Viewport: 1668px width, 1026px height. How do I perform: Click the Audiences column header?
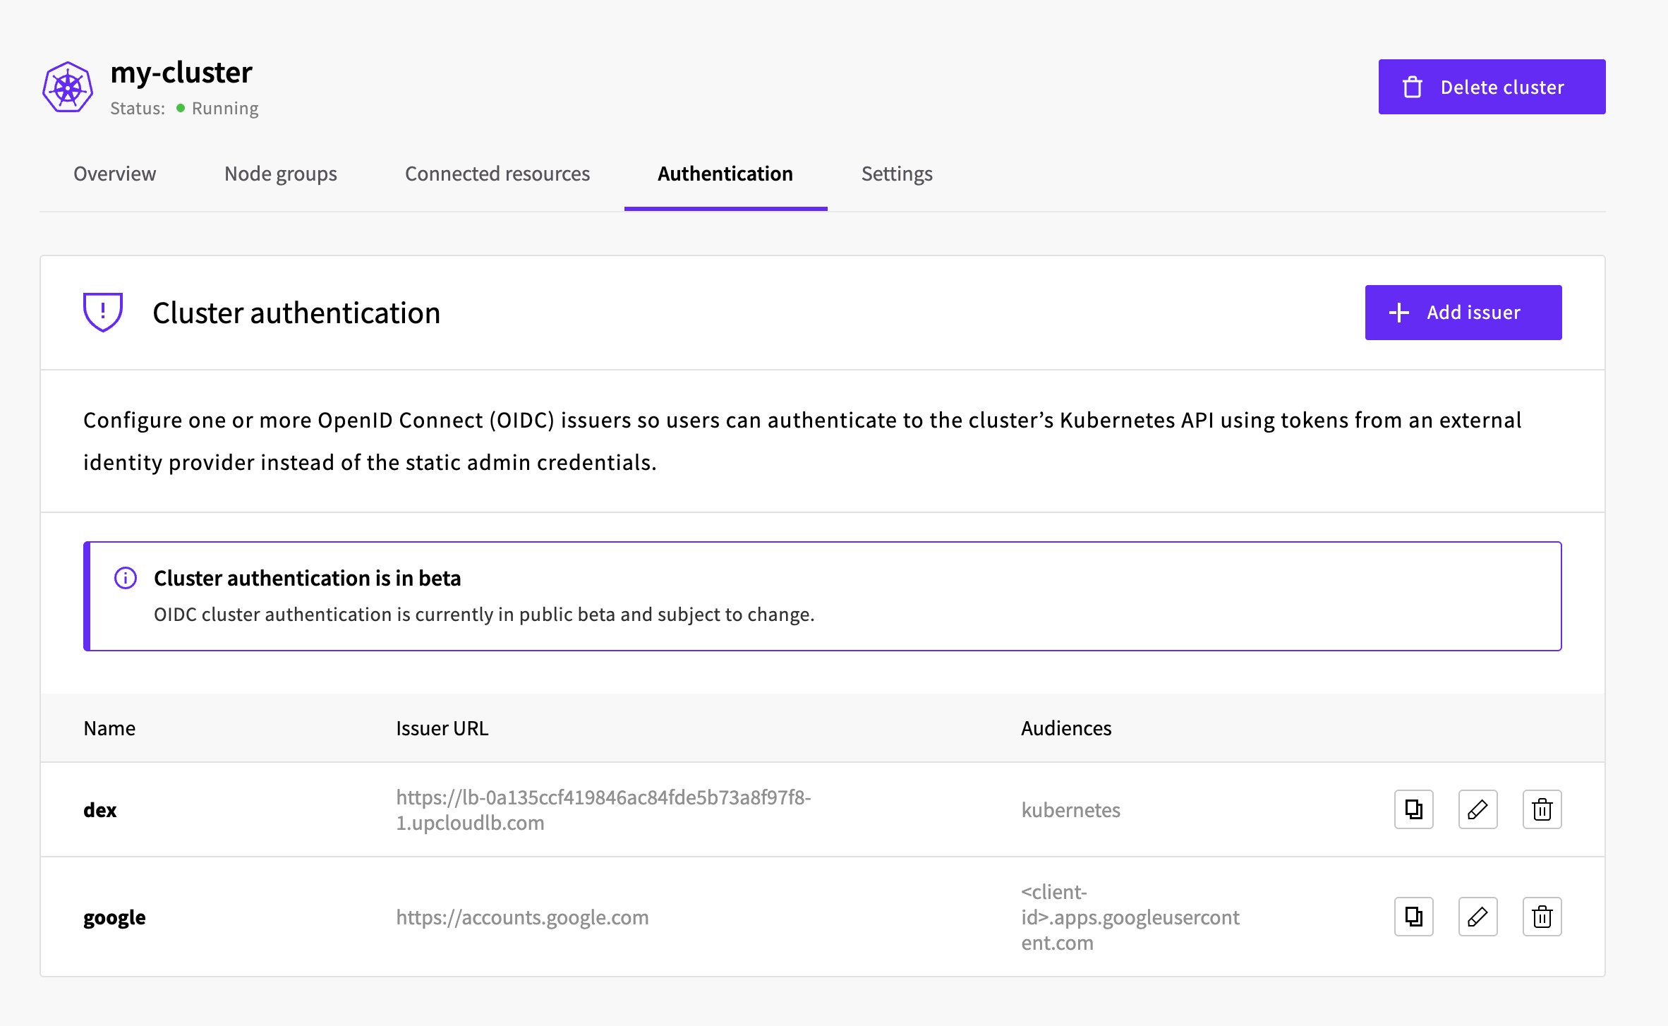1066,728
